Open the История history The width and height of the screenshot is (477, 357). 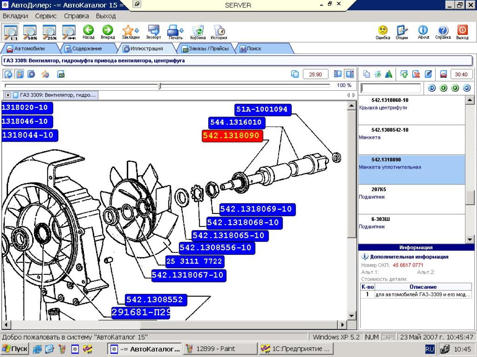[219, 32]
